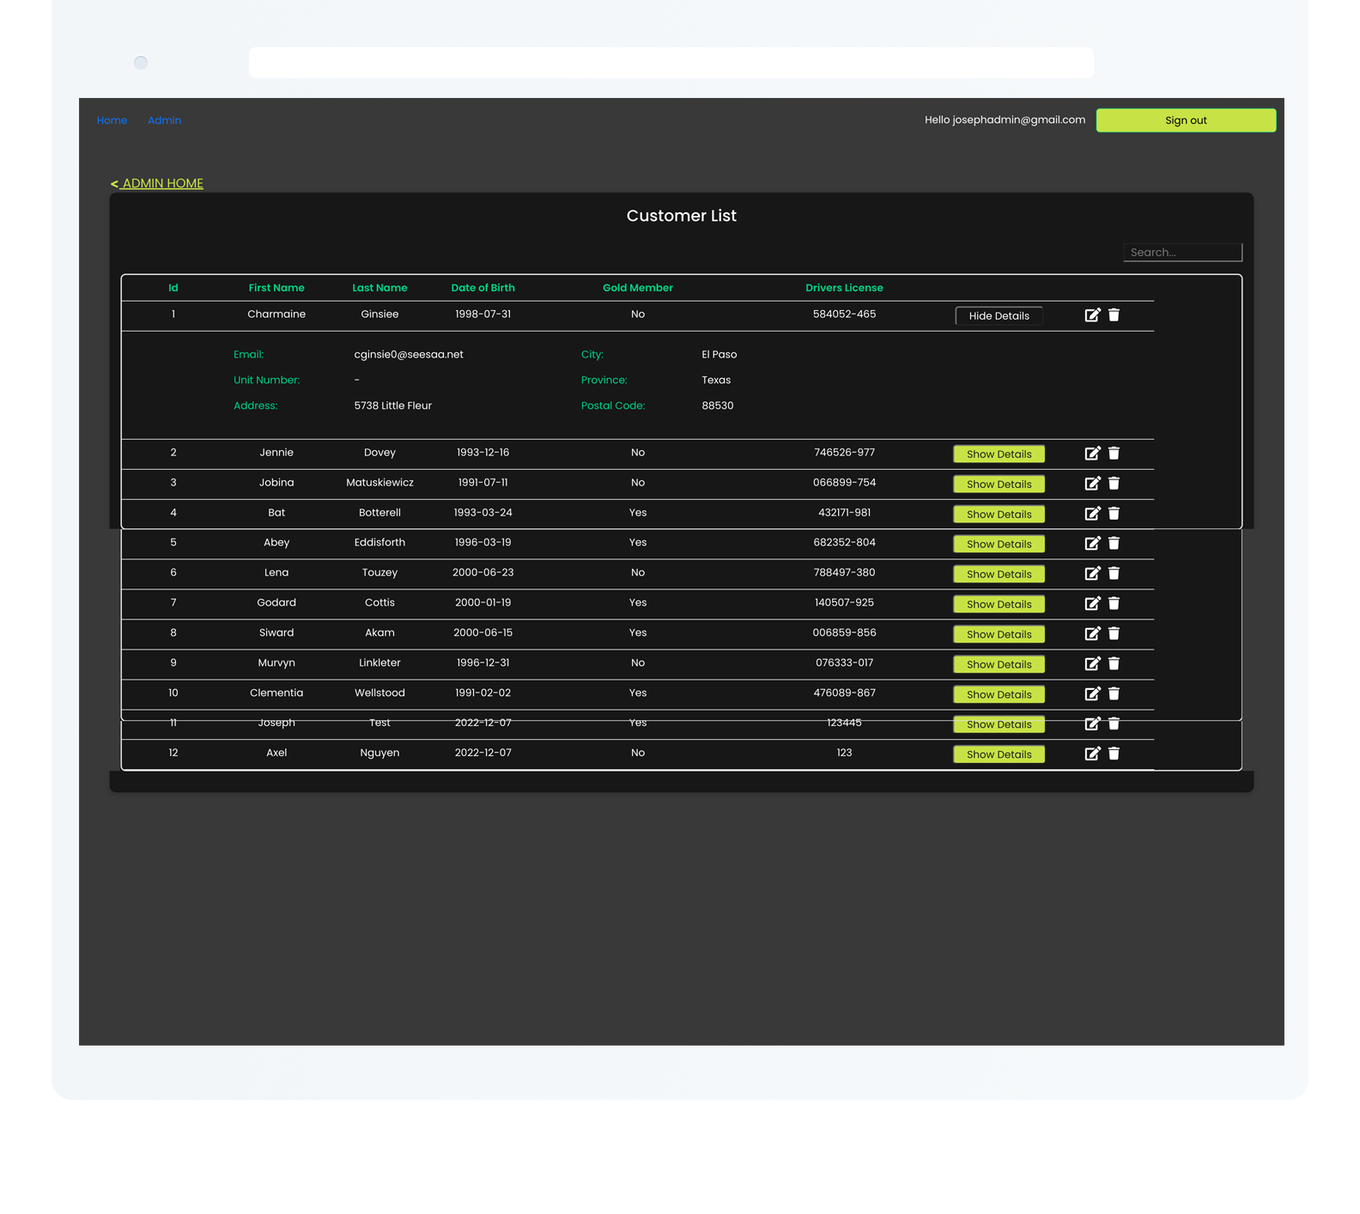Open edit for Abey Eddisforth
The width and height of the screenshot is (1360, 1214).
click(x=1091, y=544)
